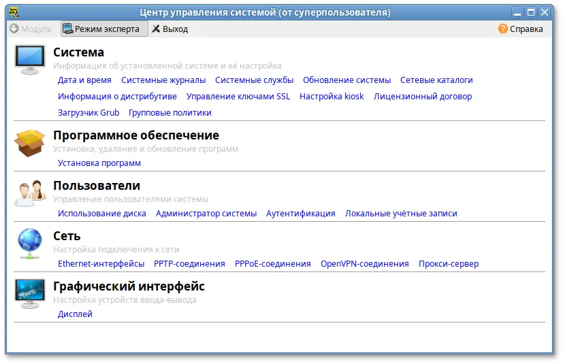Click the Графический интерфейс monitor icon

point(30,294)
